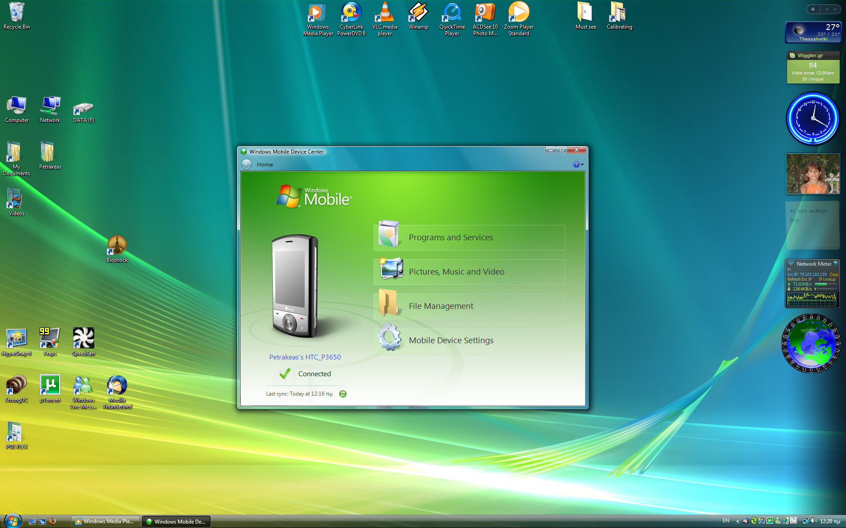Select CyberLink PowerDVD 8 shortcut
The height and width of the screenshot is (528, 846).
(351, 19)
